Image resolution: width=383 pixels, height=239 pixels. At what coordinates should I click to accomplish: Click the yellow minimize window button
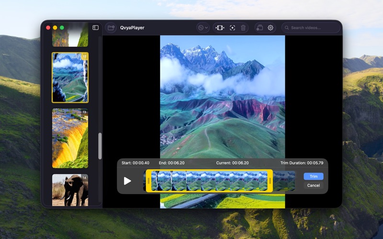click(x=55, y=28)
